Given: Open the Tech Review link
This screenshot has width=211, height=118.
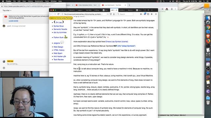Looking at the screenshot, I should [59, 60].
